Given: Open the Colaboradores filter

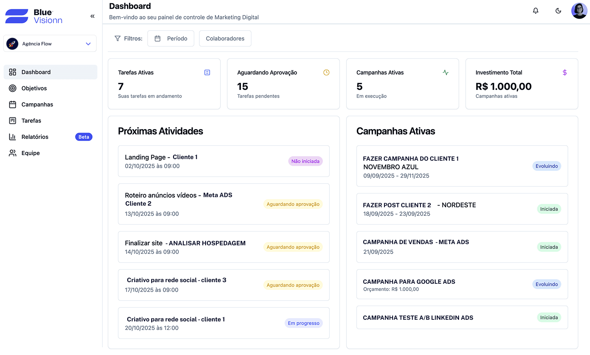Looking at the screenshot, I should tap(225, 38).
